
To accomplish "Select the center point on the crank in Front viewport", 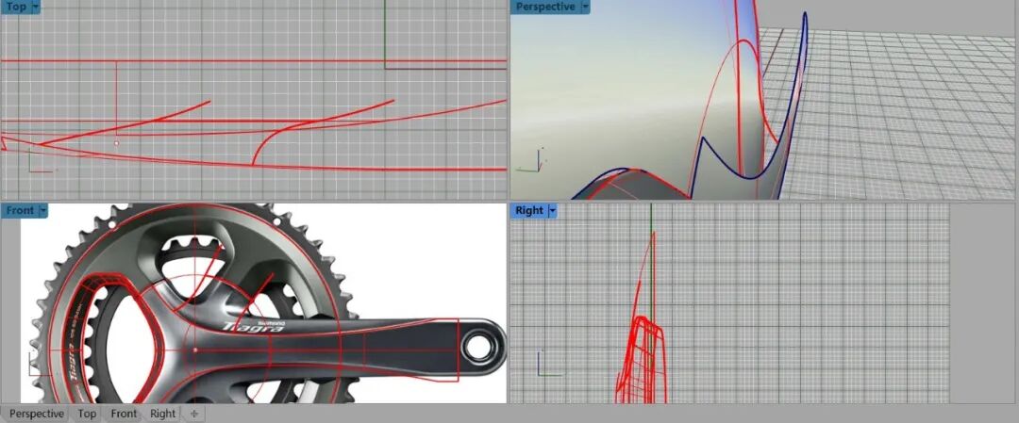I will point(195,350).
